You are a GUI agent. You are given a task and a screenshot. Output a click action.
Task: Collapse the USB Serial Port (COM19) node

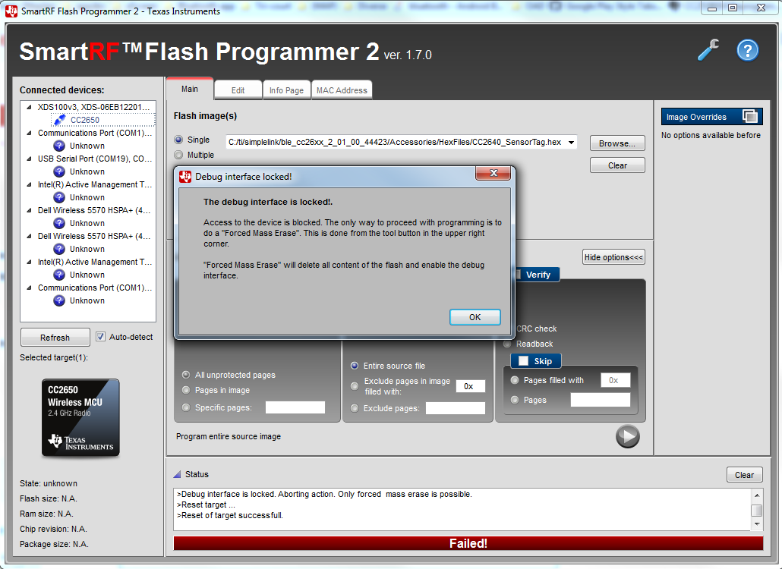(x=29, y=159)
